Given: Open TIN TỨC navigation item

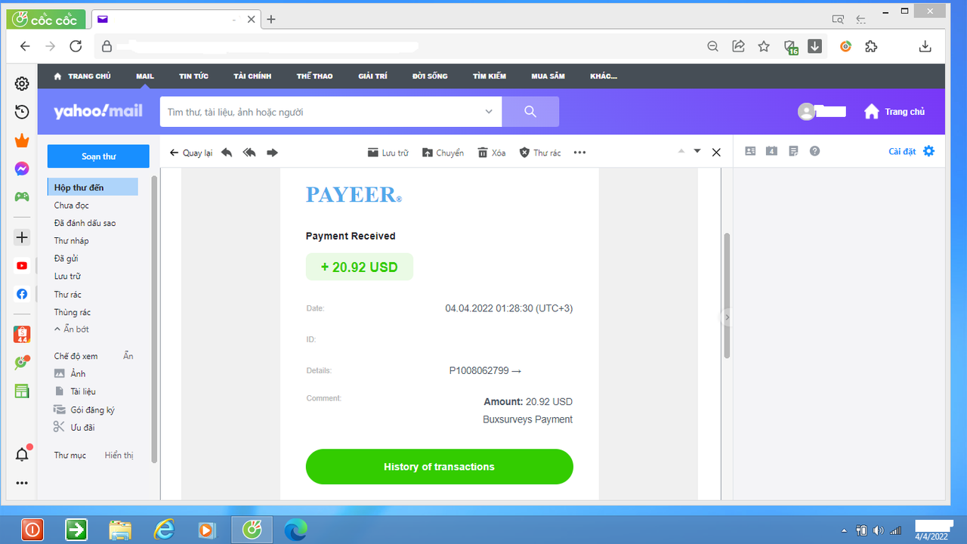Looking at the screenshot, I should tap(193, 76).
